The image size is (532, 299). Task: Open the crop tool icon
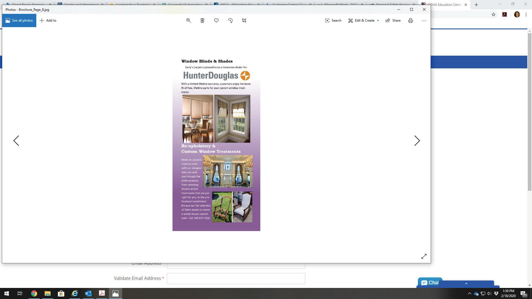(244, 20)
